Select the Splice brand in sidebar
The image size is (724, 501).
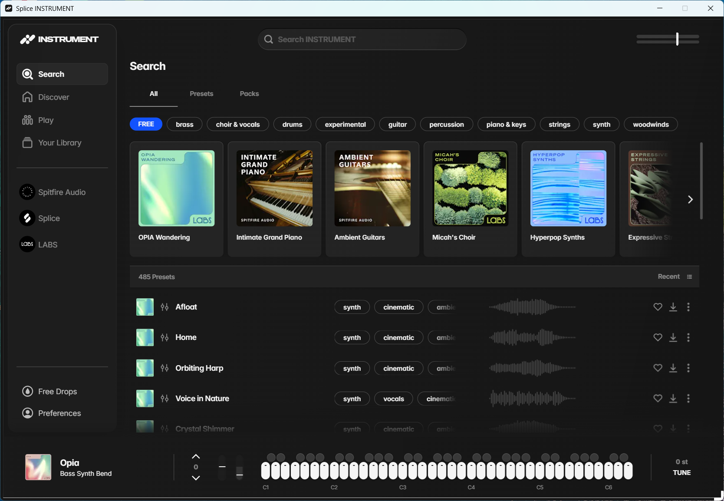pos(39,218)
